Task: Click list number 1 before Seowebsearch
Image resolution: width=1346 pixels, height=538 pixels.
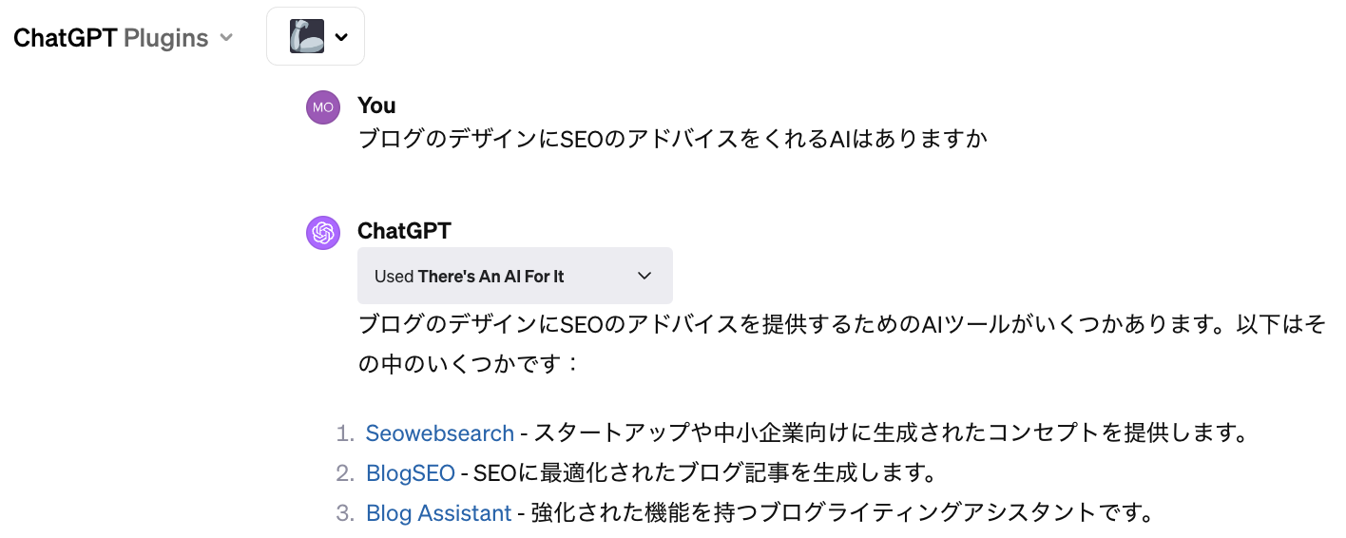Action: [344, 433]
